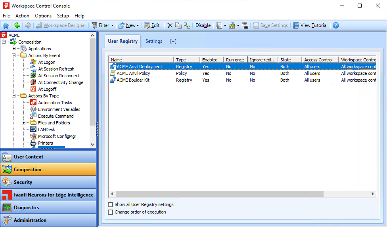
Task: Go back with the green arrow
Action: point(17,25)
